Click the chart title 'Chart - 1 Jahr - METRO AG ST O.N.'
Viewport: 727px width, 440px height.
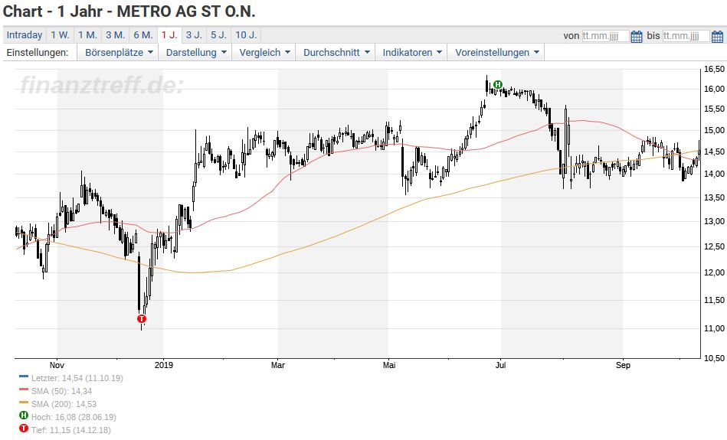point(129,11)
